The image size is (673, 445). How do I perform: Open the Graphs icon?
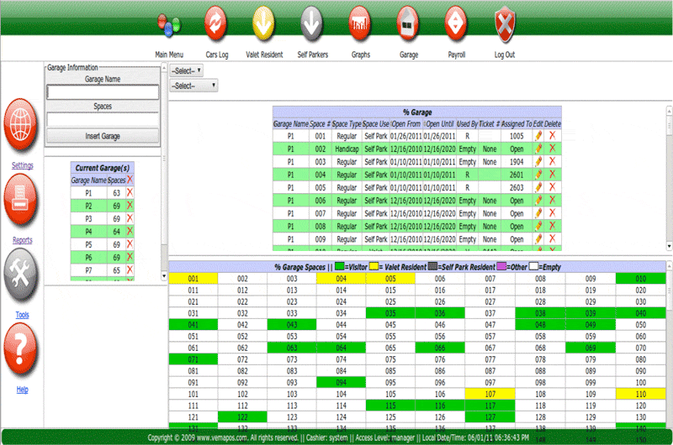coord(360,23)
